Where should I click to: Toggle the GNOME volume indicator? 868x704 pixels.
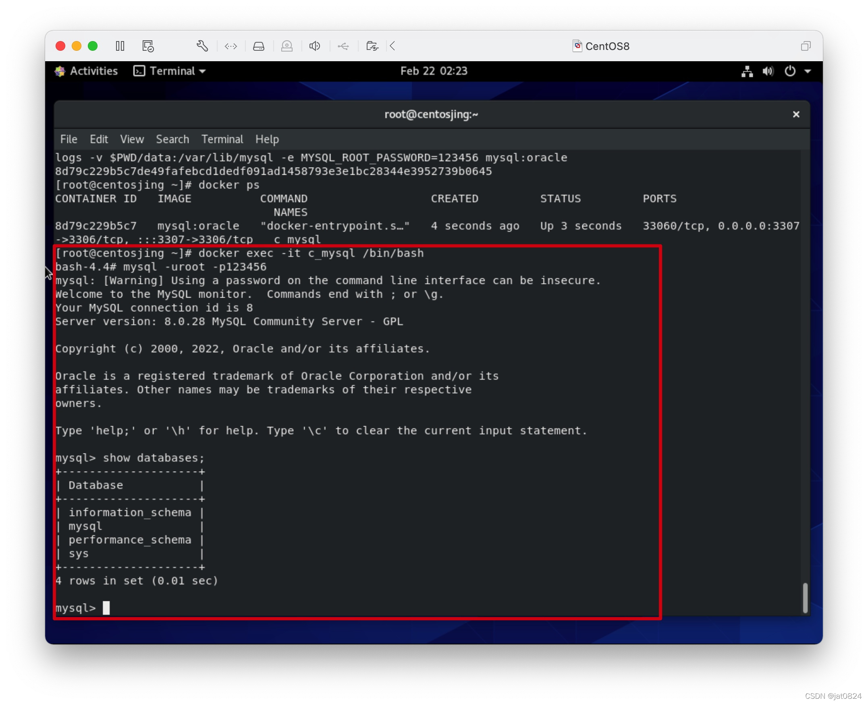click(768, 71)
